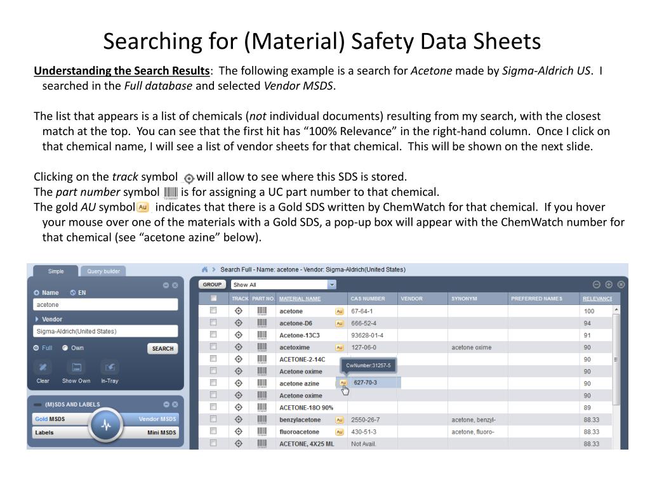Select the Vendor MSDS option
Screen dimensions: 650x487
[157, 419]
